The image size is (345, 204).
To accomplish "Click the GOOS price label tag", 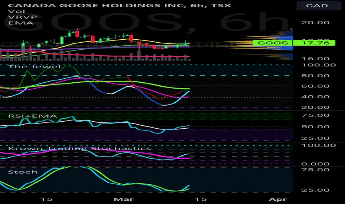I will coord(273,43).
